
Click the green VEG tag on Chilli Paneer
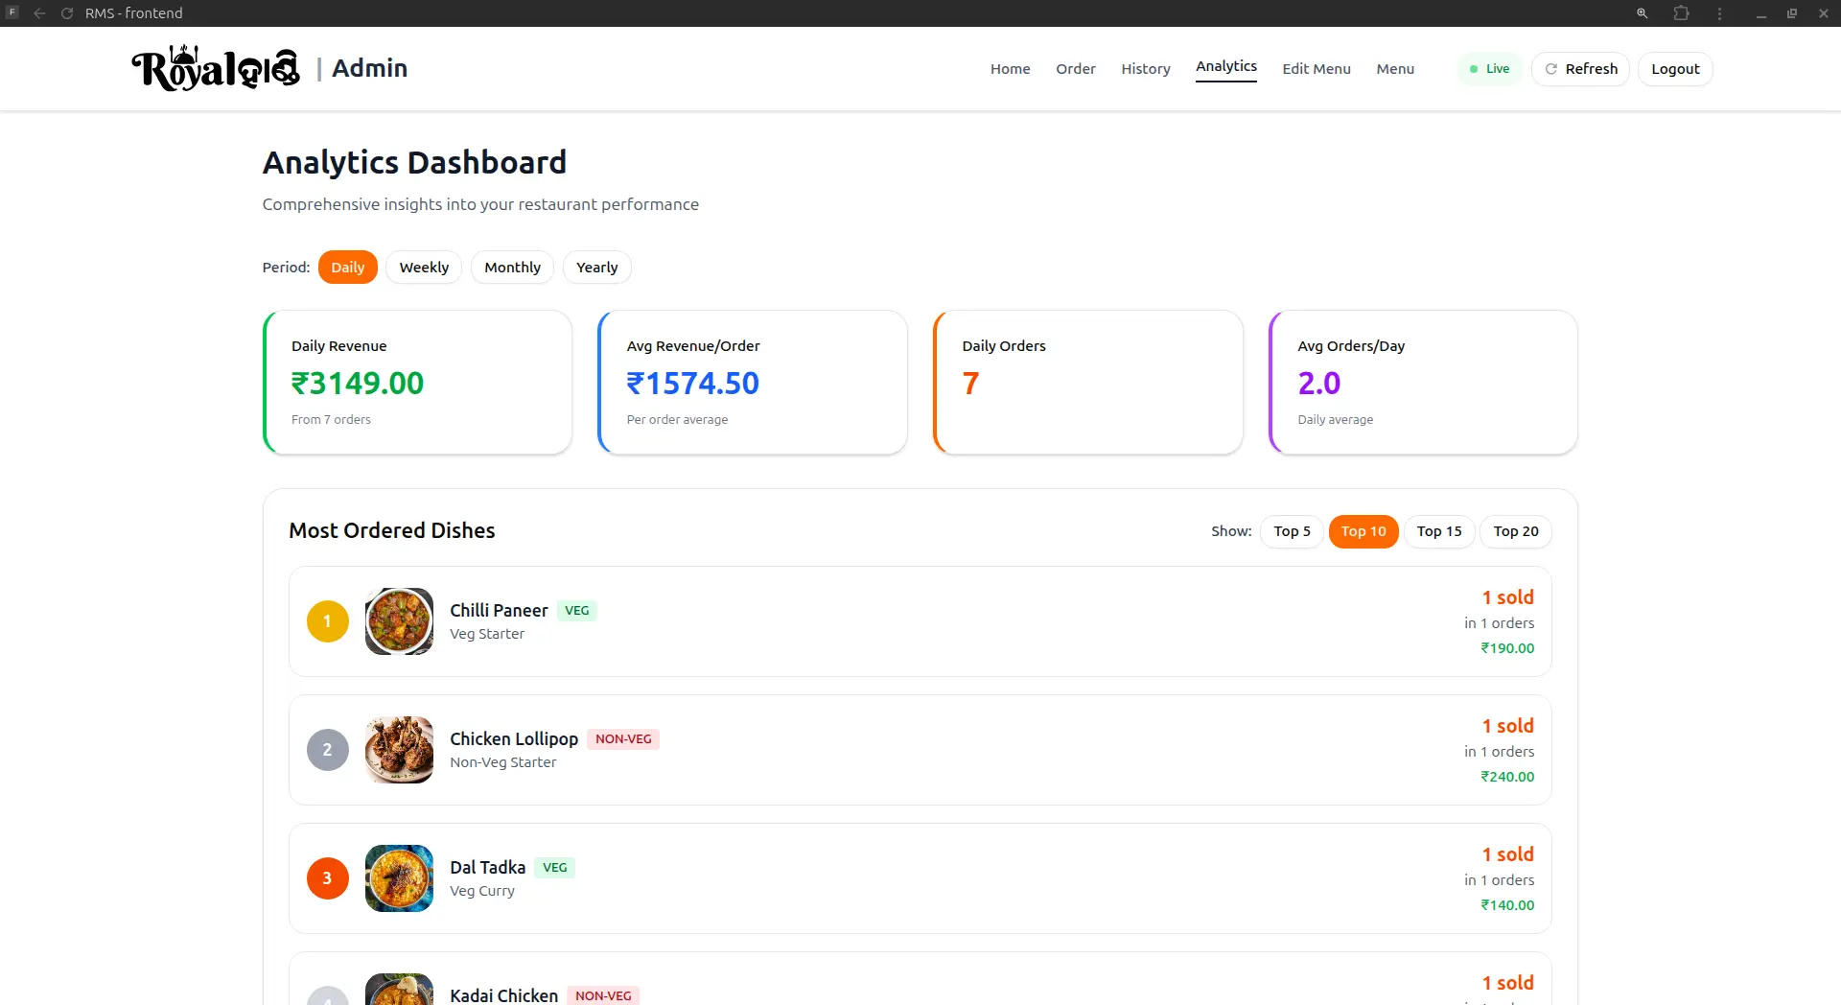point(577,611)
